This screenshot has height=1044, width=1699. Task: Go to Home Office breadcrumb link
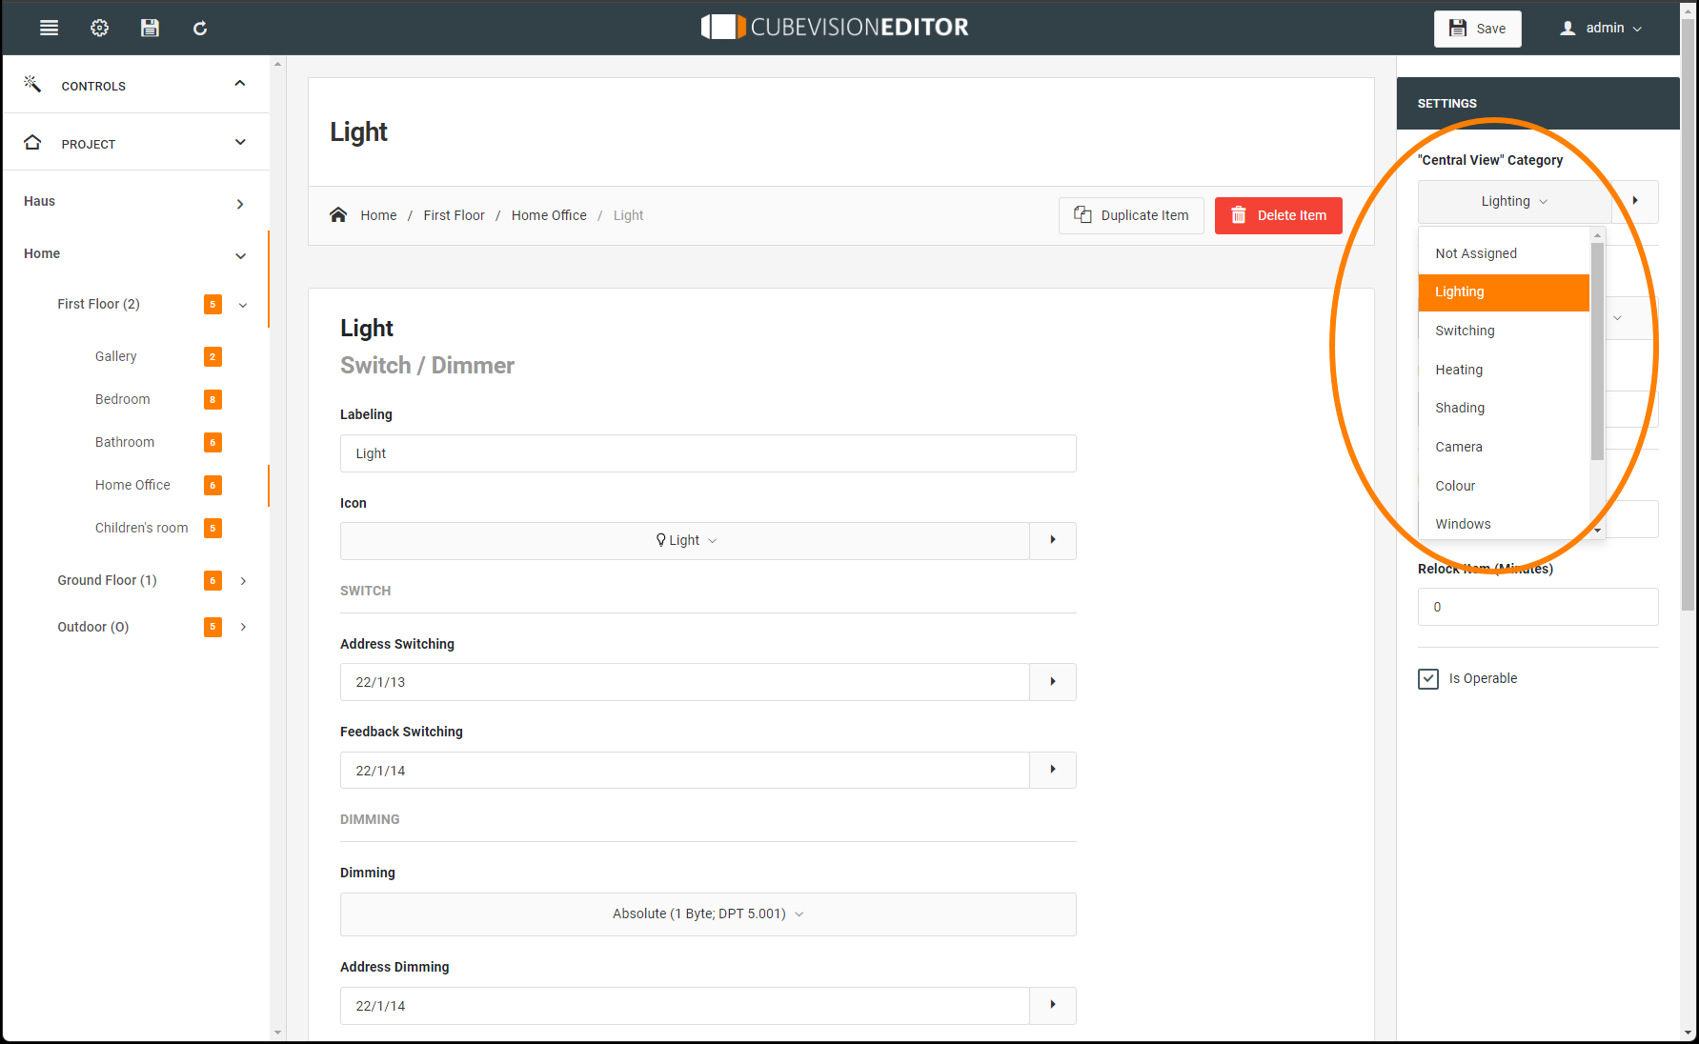549,215
